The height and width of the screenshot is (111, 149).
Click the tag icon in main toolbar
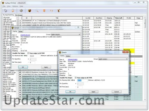tap(6, 11)
